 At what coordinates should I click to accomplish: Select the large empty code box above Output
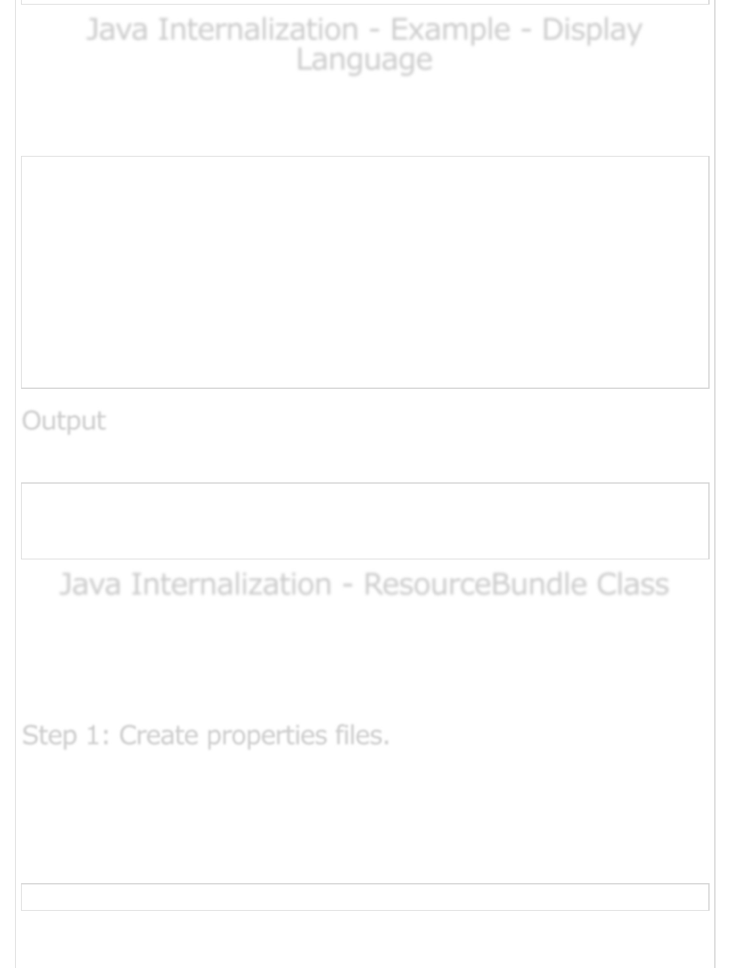coord(364,272)
